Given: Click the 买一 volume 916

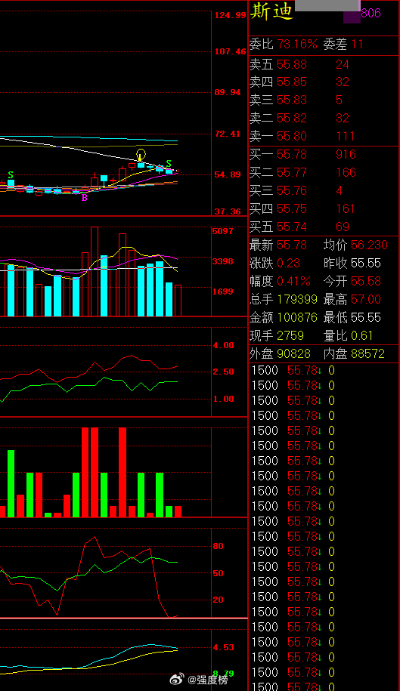Looking at the screenshot, I should click(346, 154).
